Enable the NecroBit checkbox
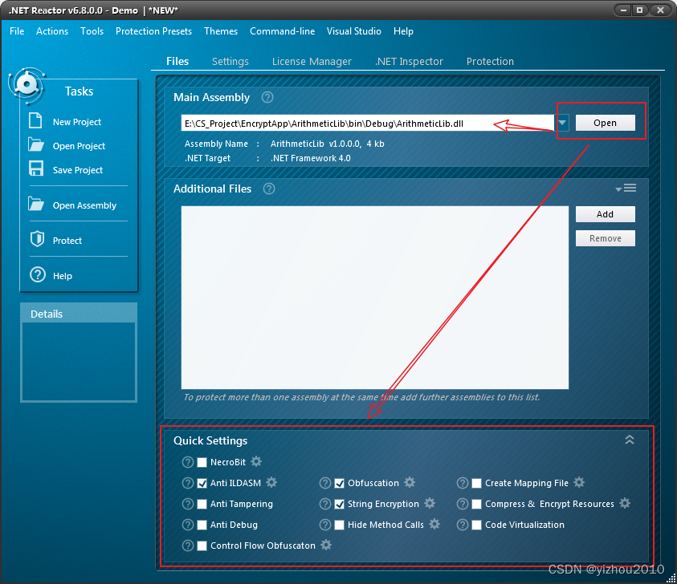 coord(202,462)
